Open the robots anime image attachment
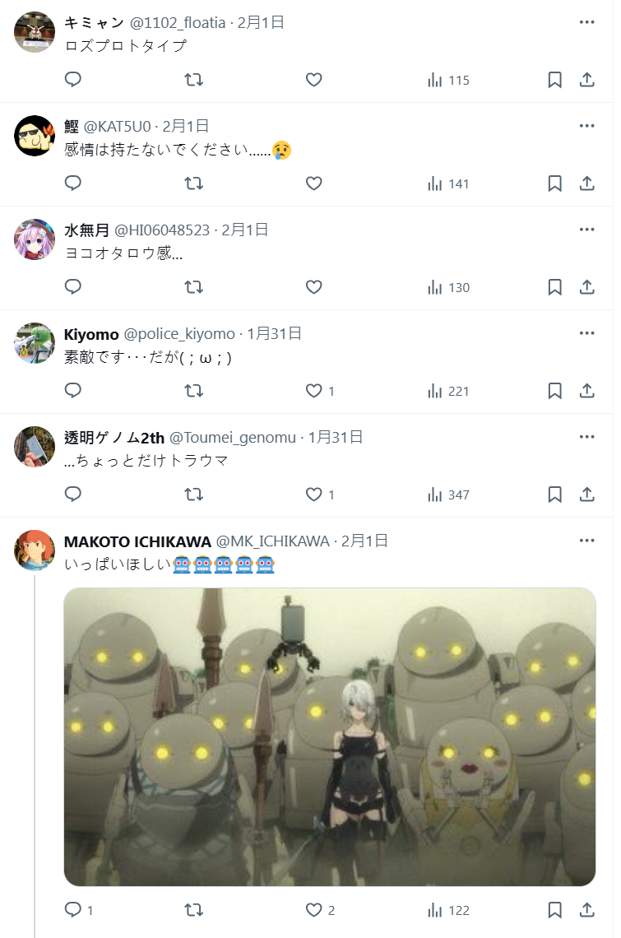621x938 pixels. (x=330, y=736)
